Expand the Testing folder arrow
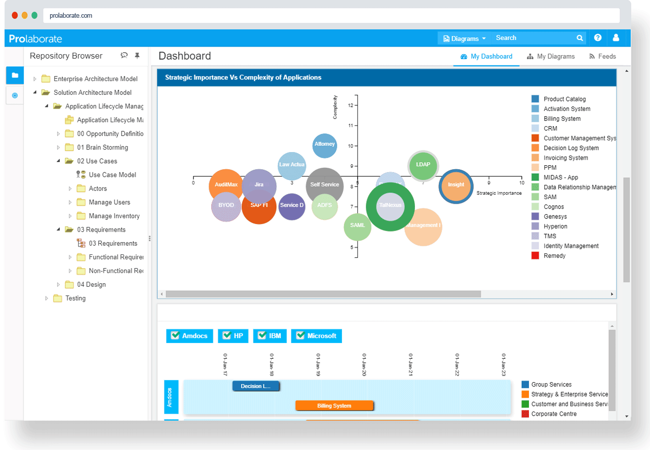 [47, 298]
